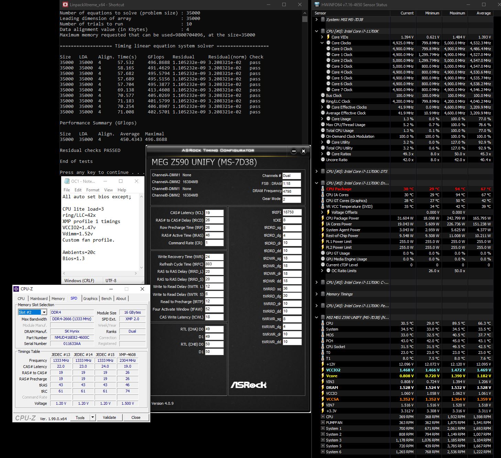Open the Format menu in Notepad
This screenshot has width=501, height=458.
click(93, 190)
